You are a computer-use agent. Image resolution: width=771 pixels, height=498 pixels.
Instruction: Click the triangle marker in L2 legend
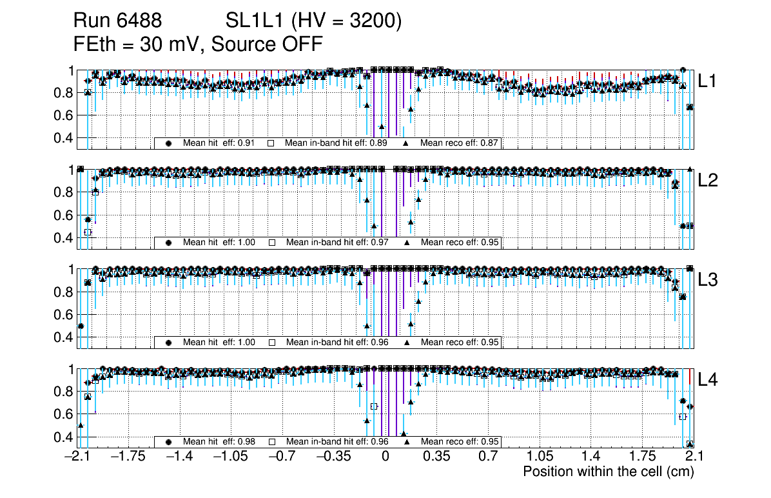pos(407,243)
